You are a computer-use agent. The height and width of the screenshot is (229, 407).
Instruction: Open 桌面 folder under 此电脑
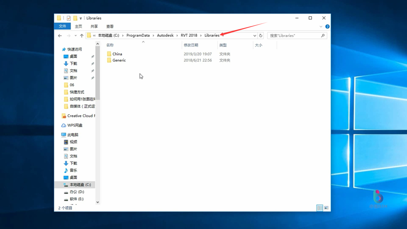(71, 177)
